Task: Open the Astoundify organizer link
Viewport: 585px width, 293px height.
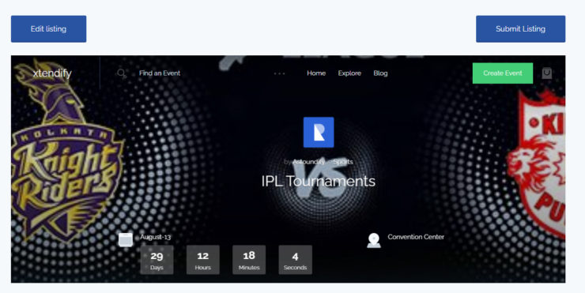Action: 308,162
